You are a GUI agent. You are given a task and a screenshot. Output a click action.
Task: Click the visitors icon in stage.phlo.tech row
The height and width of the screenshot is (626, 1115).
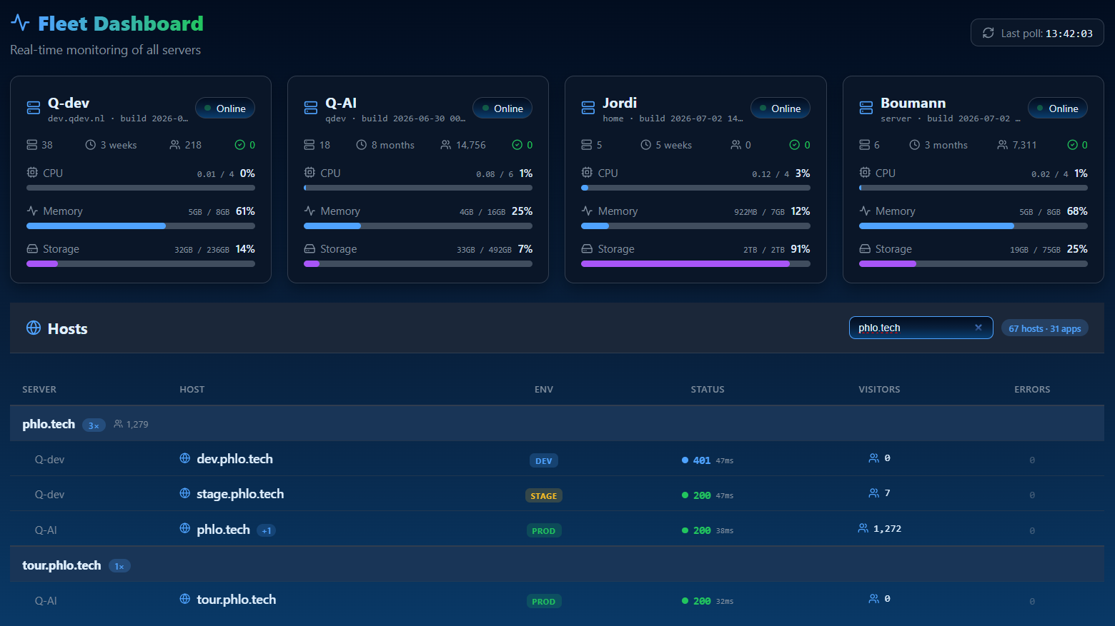point(874,493)
